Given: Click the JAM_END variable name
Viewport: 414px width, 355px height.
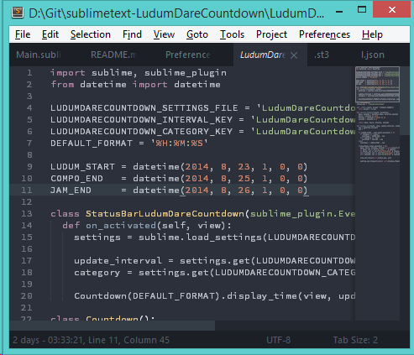Looking at the screenshot, I should pyautogui.click(x=71, y=191).
